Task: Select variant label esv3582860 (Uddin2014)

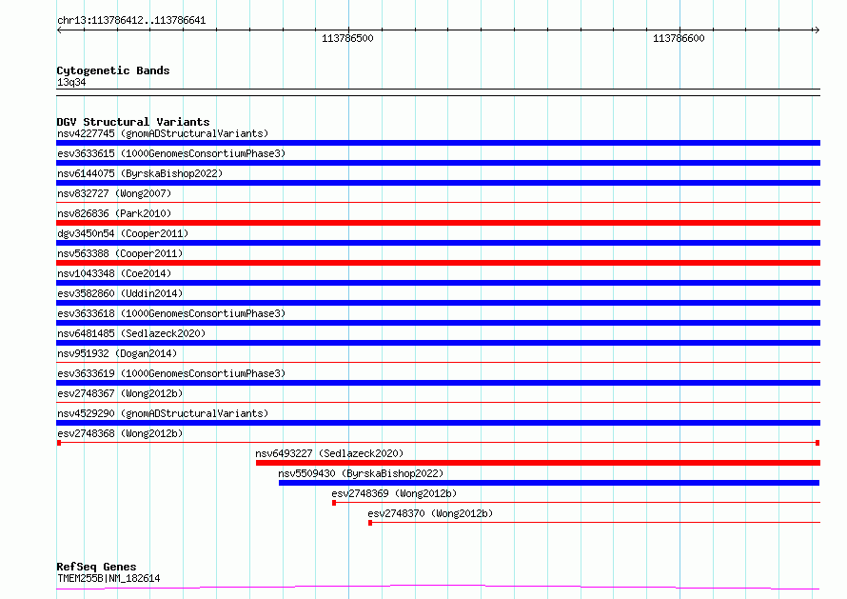Action: coord(120,293)
